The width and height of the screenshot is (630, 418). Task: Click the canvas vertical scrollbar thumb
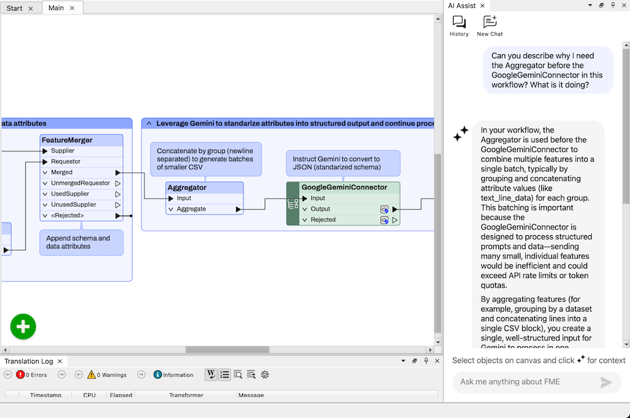click(x=438, y=243)
